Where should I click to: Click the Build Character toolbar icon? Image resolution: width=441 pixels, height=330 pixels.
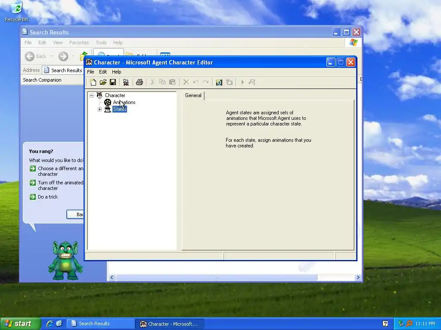click(126, 82)
